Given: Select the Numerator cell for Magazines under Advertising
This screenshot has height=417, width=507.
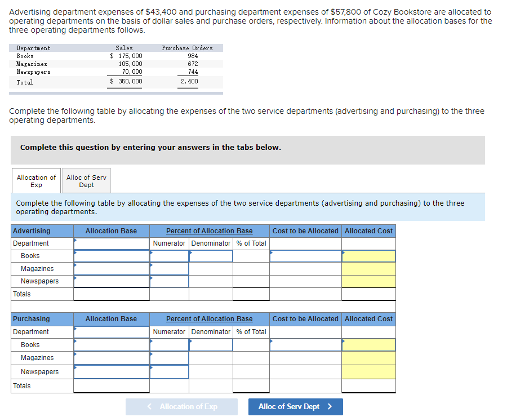Looking at the screenshot, I should pos(169,268).
